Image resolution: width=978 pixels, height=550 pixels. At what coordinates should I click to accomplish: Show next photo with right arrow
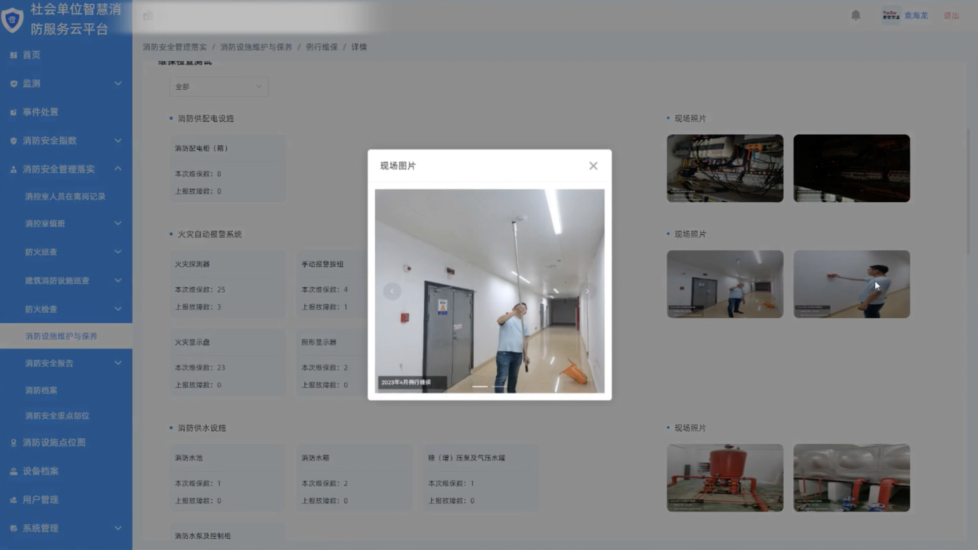pyautogui.click(x=587, y=291)
